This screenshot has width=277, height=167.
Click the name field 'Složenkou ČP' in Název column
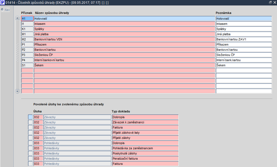124,55
